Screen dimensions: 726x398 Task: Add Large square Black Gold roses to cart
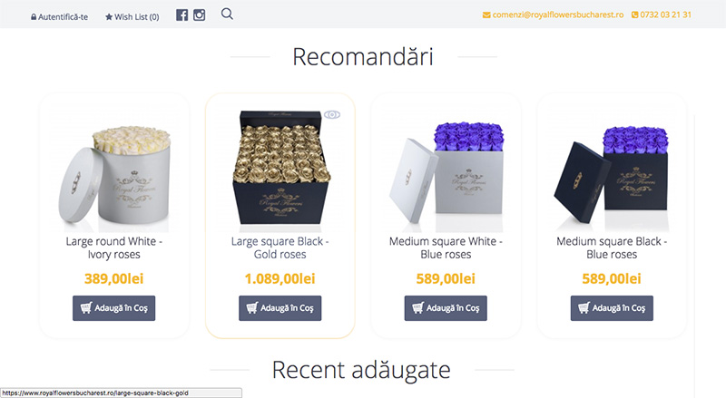pos(280,308)
